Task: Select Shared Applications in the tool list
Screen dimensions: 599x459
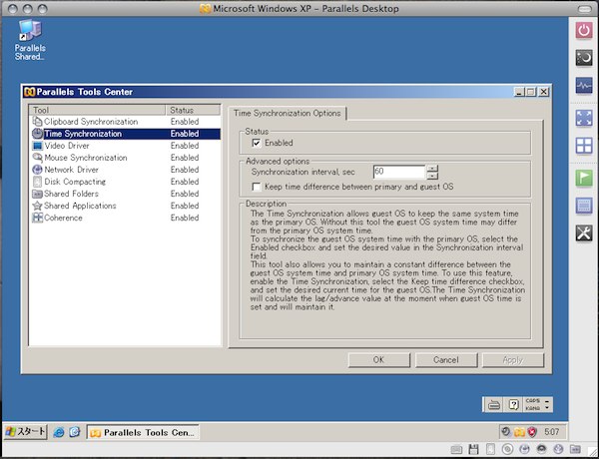Action: [126, 206]
